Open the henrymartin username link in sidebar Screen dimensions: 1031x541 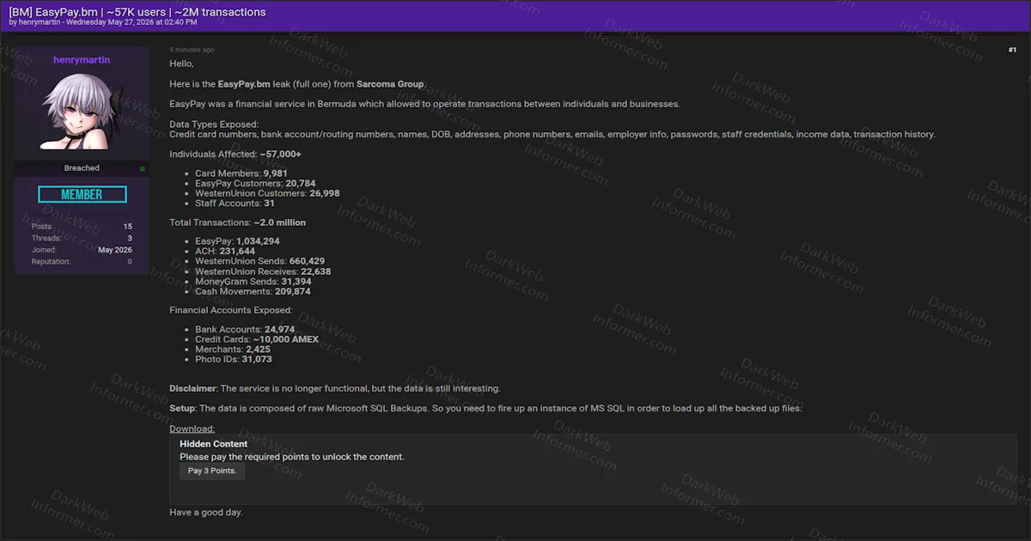click(x=82, y=60)
